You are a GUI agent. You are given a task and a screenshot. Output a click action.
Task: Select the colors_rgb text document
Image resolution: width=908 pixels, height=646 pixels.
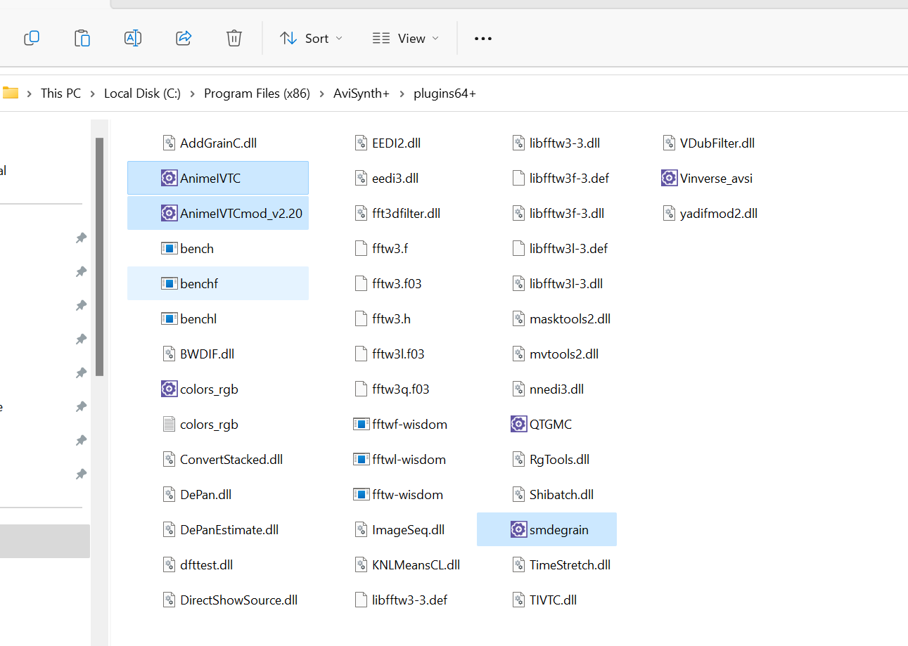point(208,424)
